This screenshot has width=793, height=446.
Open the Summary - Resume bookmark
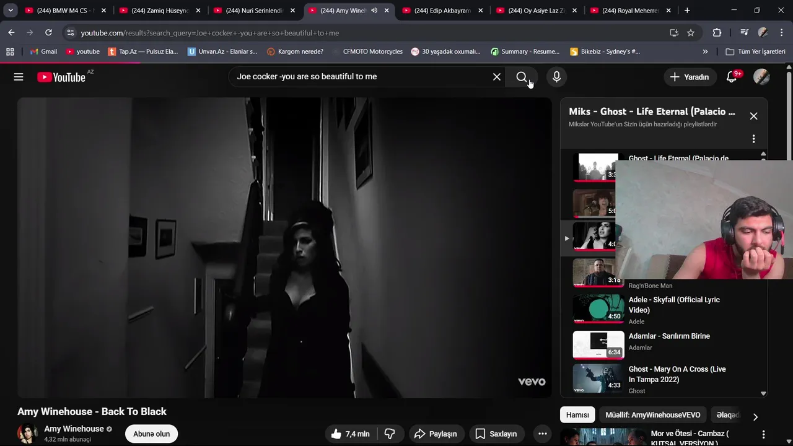pyautogui.click(x=525, y=51)
